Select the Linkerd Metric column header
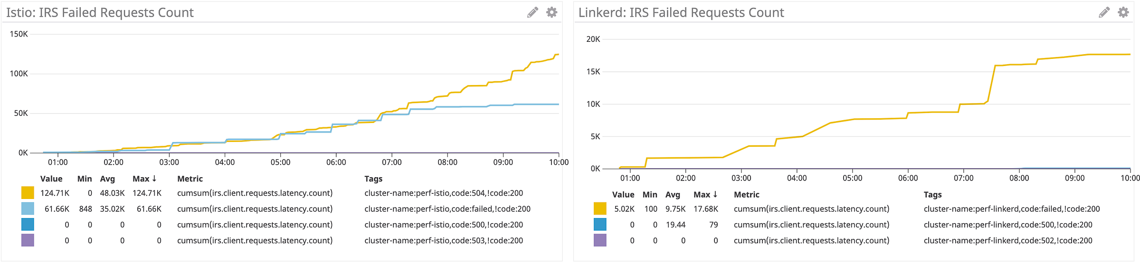This screenshot has height=265, width=1140. tap(747, 194)
